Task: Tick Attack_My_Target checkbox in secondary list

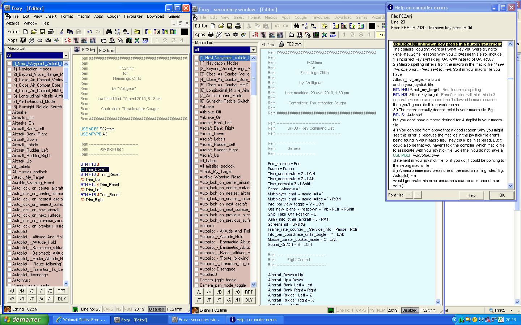Action: click(196, 172)
